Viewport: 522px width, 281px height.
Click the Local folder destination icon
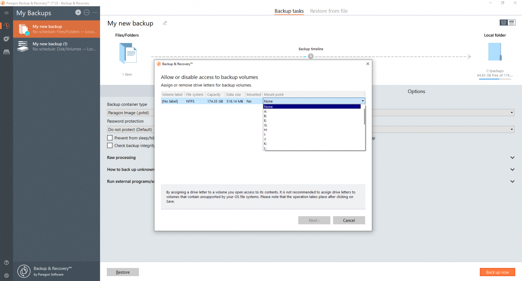[x=495, y=52]
